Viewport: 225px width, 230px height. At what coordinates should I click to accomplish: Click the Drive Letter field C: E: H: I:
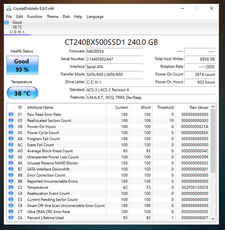(114, 82)
